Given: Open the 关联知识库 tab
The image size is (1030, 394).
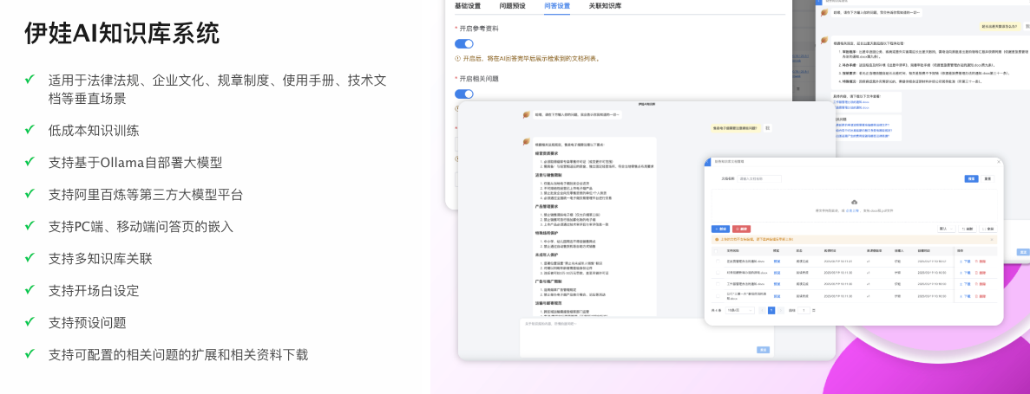Looking at the screenshot, I should click(x=605, y=6).
